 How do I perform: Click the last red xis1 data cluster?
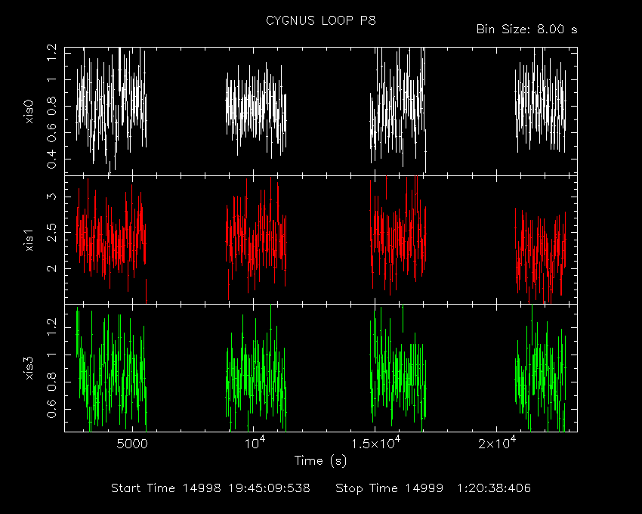tap(541, 255)
